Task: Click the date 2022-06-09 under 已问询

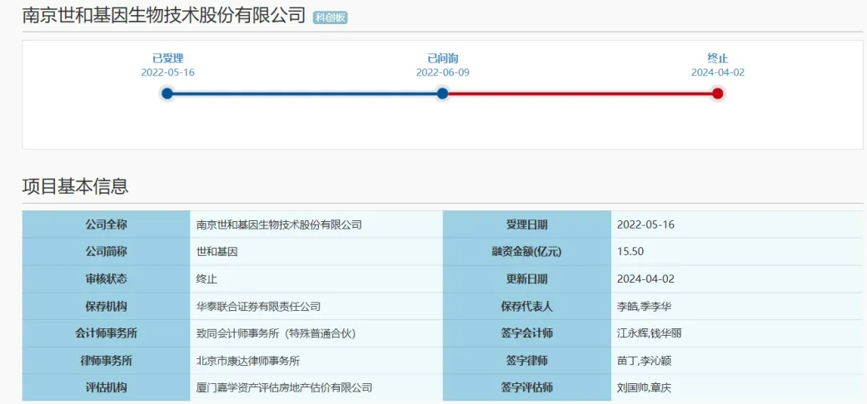Action: click(x=443, y=72)
